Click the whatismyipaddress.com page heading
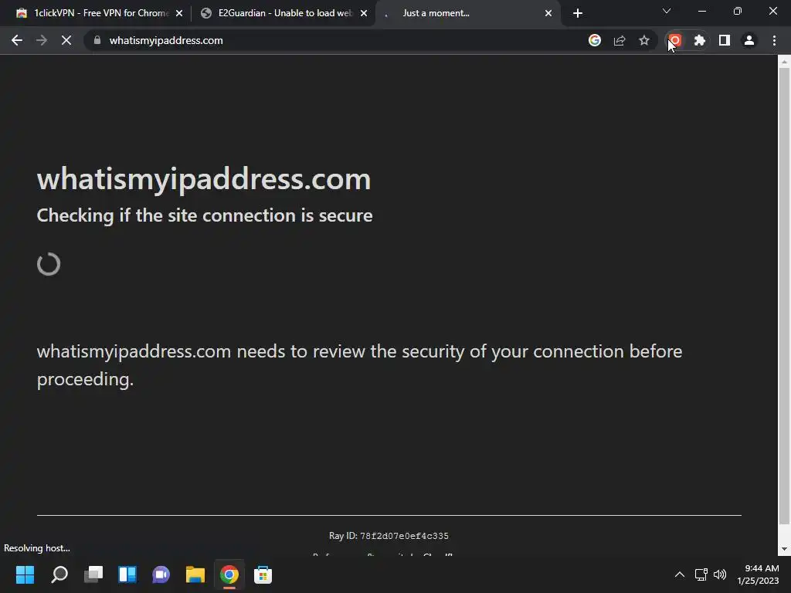The height and width of the screenshot is (593, 791). coord(204,179)
